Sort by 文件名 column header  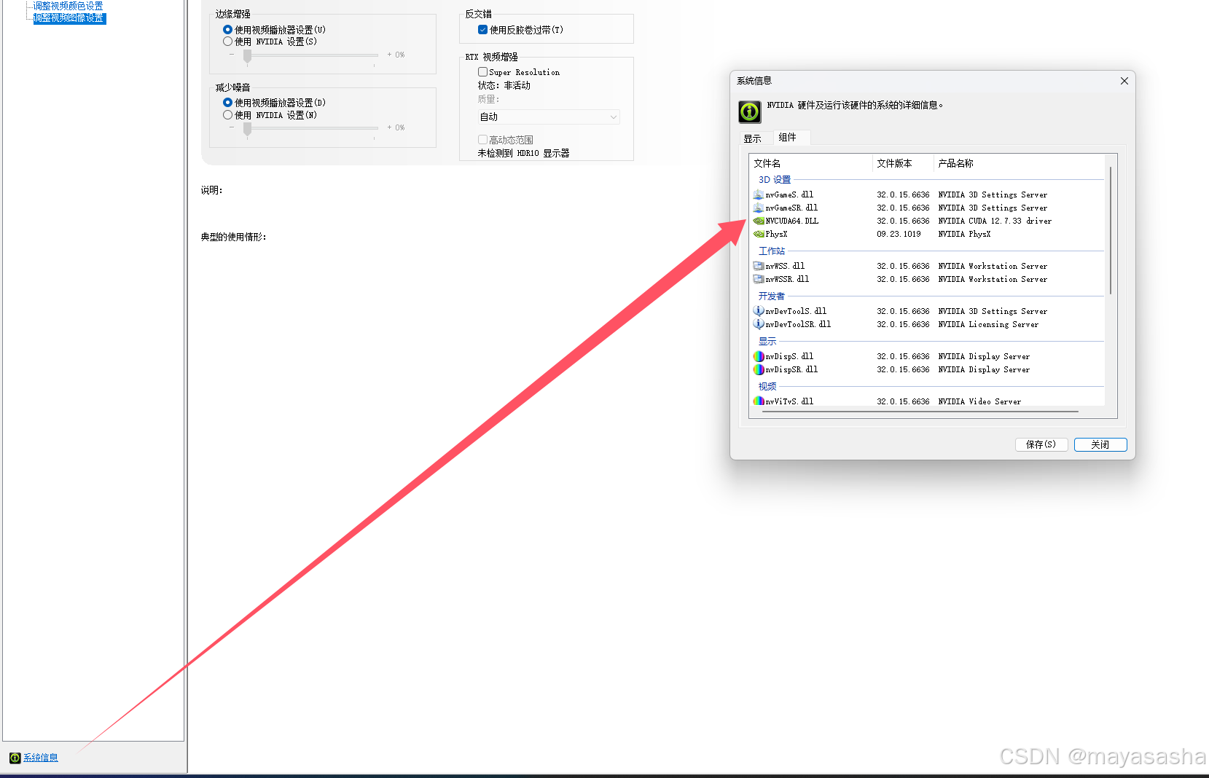(811, 163)
